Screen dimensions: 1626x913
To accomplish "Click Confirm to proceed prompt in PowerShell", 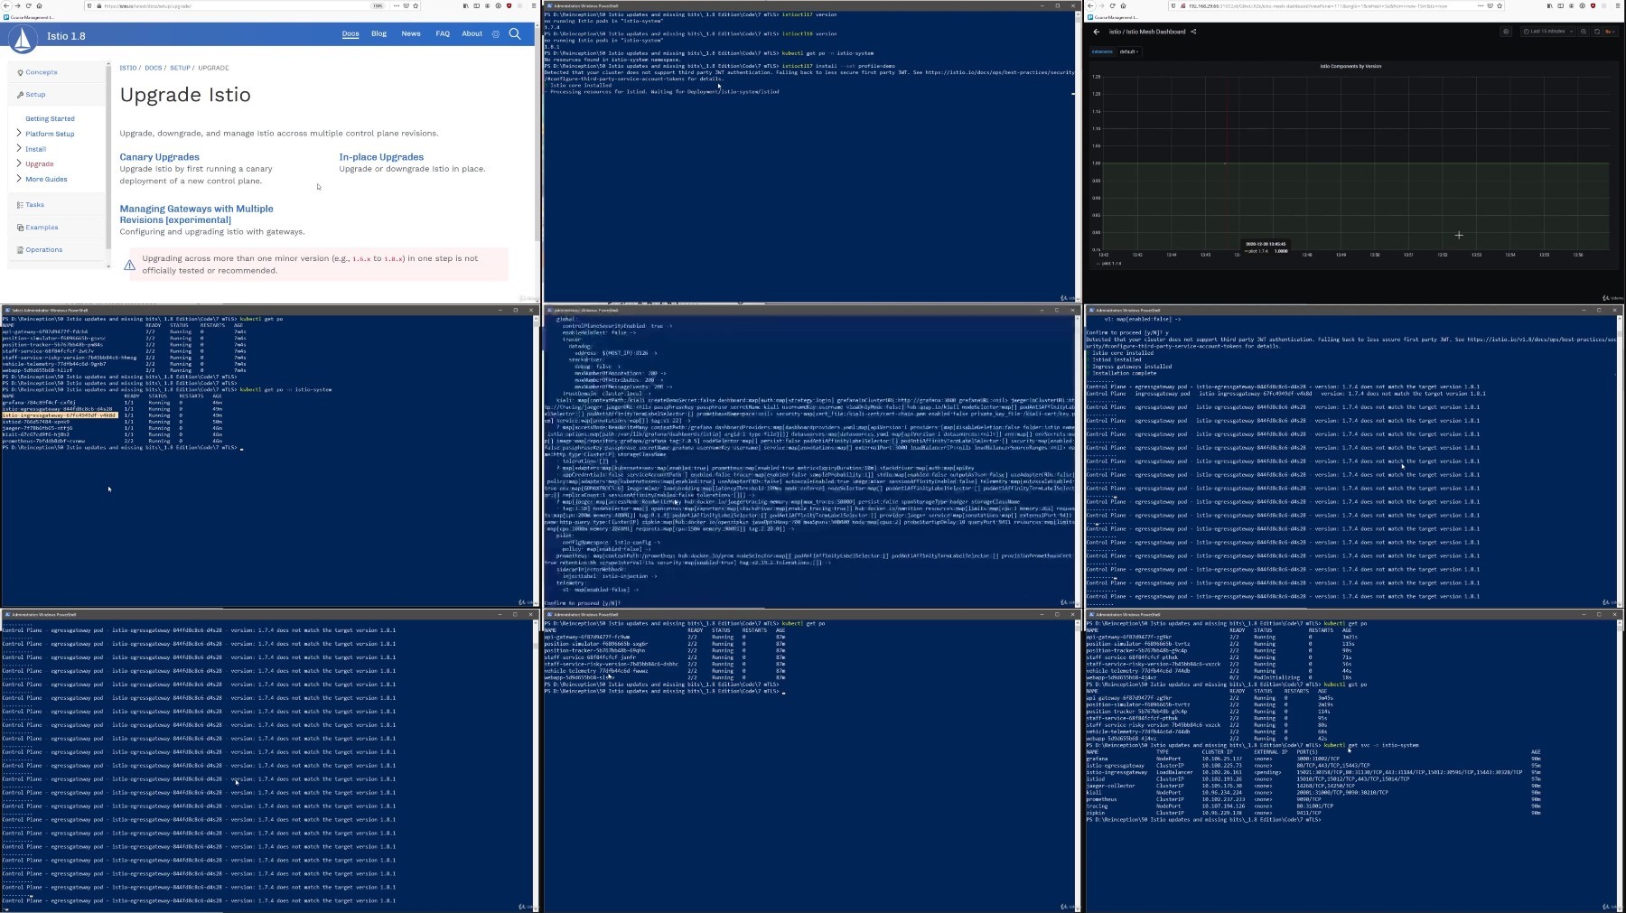I will point(583,602).
